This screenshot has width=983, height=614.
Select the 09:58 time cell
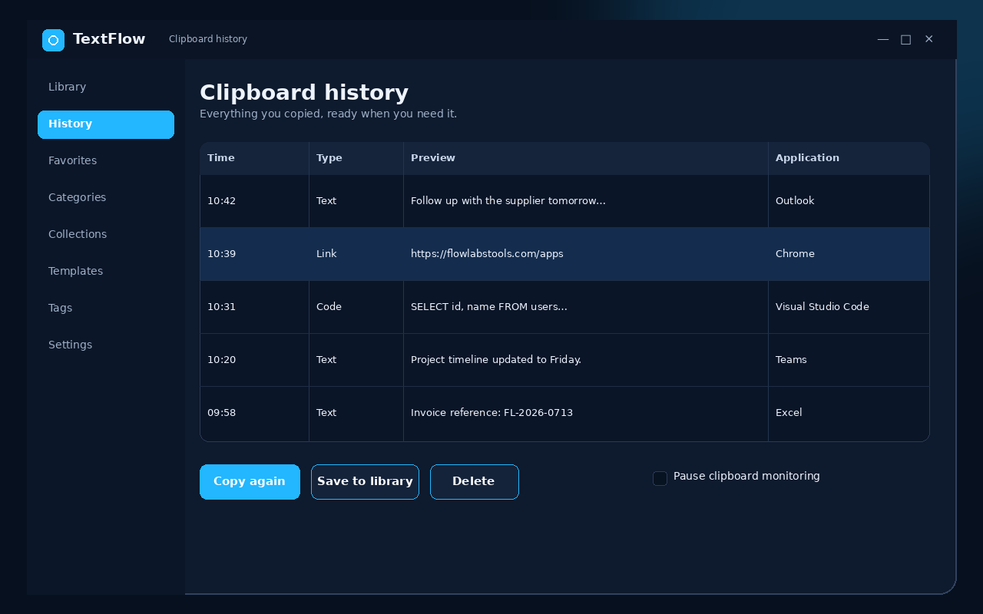point(254,414)
